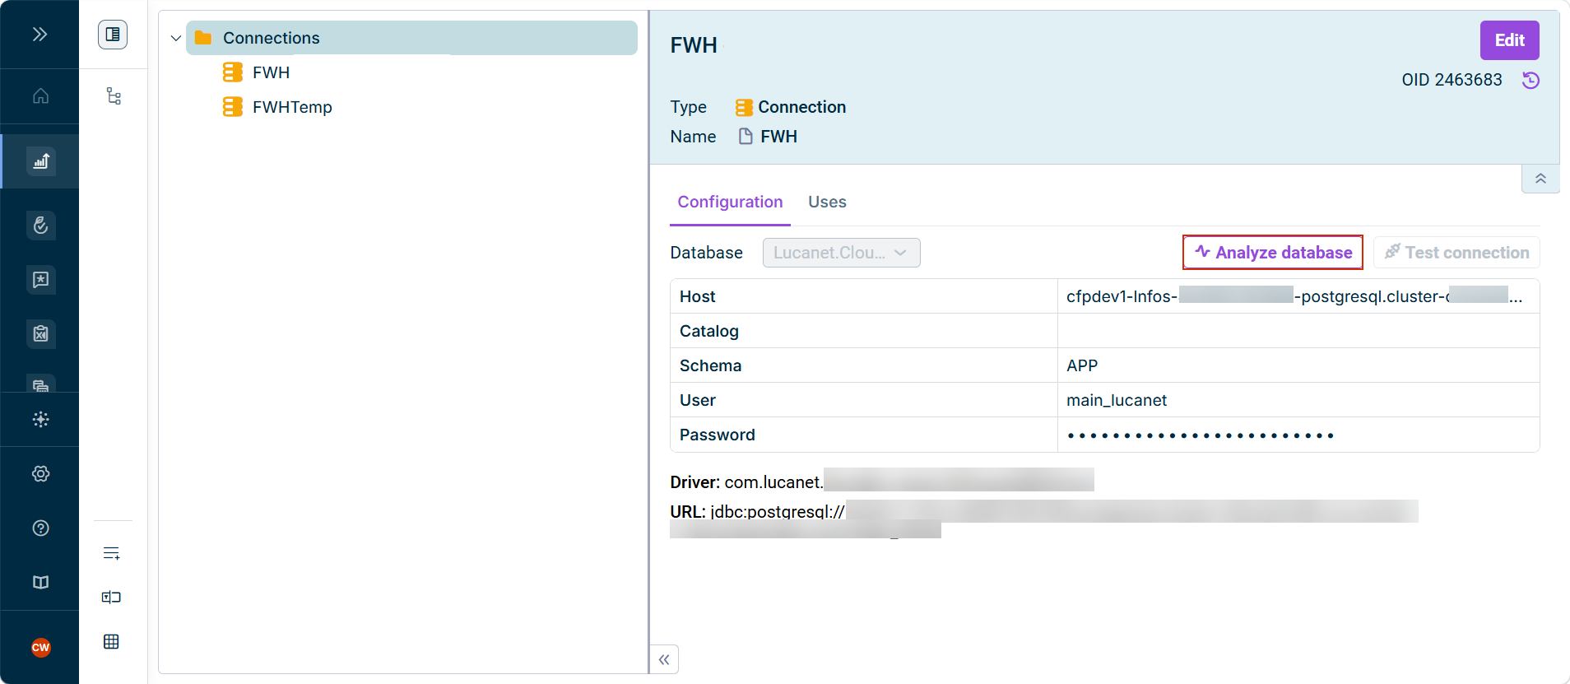Image resolution: width=1570 pixels, height=684 pixels.
Task: Click the Test connection button
Action: (x=1456, y=253)
